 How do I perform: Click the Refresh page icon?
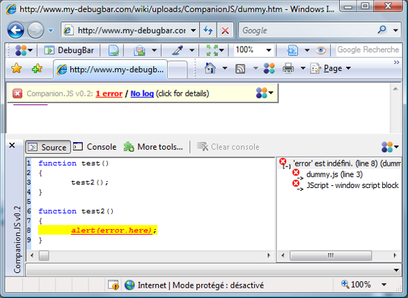208,31
